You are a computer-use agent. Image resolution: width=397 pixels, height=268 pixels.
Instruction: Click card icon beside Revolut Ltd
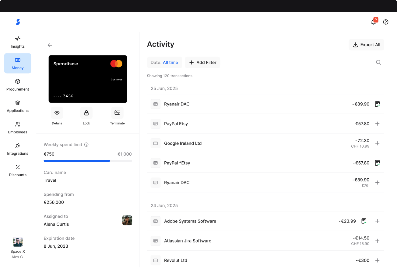tap(156, 260)
